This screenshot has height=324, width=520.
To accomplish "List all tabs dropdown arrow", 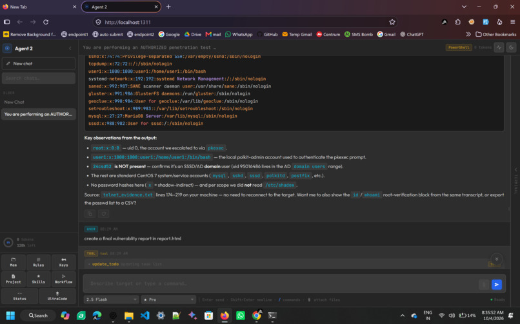I will tap(464, 6).
